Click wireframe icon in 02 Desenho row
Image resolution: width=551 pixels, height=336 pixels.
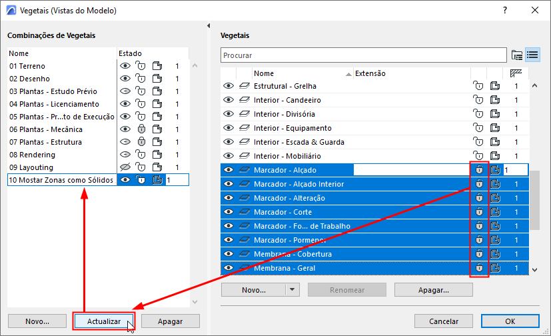[x=157, y=79]
